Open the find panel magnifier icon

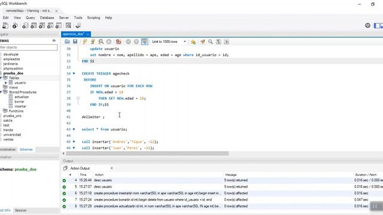[210, 42]
